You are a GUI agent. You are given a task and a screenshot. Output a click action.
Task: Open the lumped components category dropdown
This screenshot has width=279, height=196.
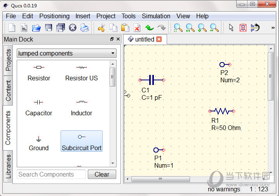[x=66, y=53]
